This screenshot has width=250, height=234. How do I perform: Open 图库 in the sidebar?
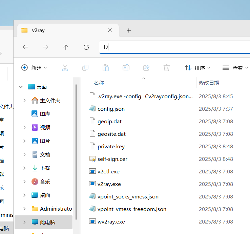click(41, 114)
